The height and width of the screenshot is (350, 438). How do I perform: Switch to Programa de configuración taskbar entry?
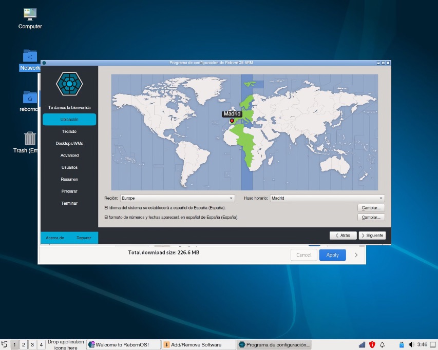click(274, 345)
